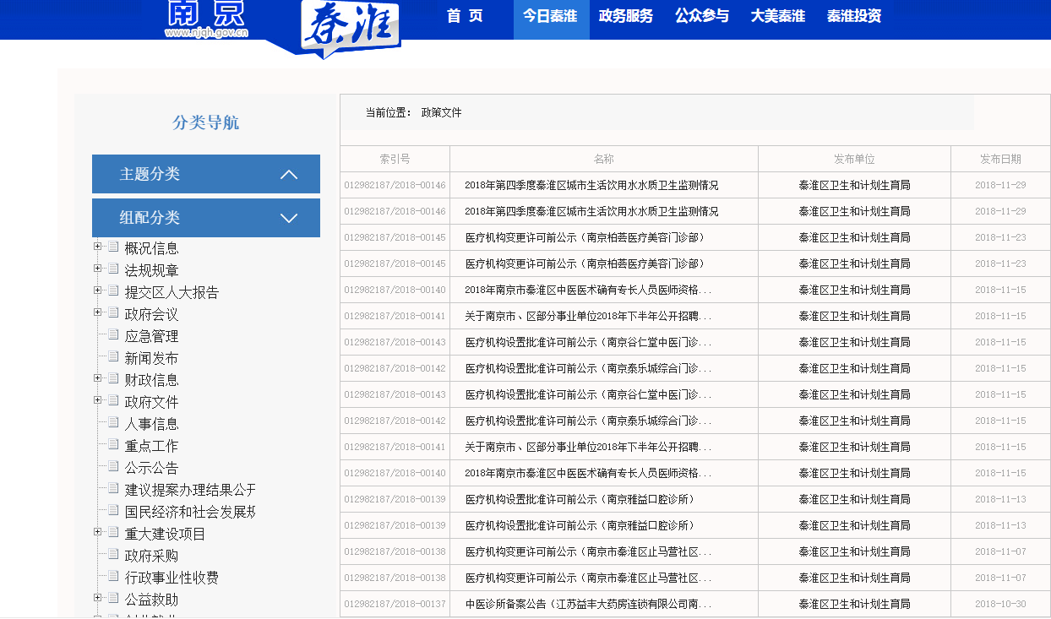Expand the 法规规章 tree node

pyautogui.click(x=98, y=269)
